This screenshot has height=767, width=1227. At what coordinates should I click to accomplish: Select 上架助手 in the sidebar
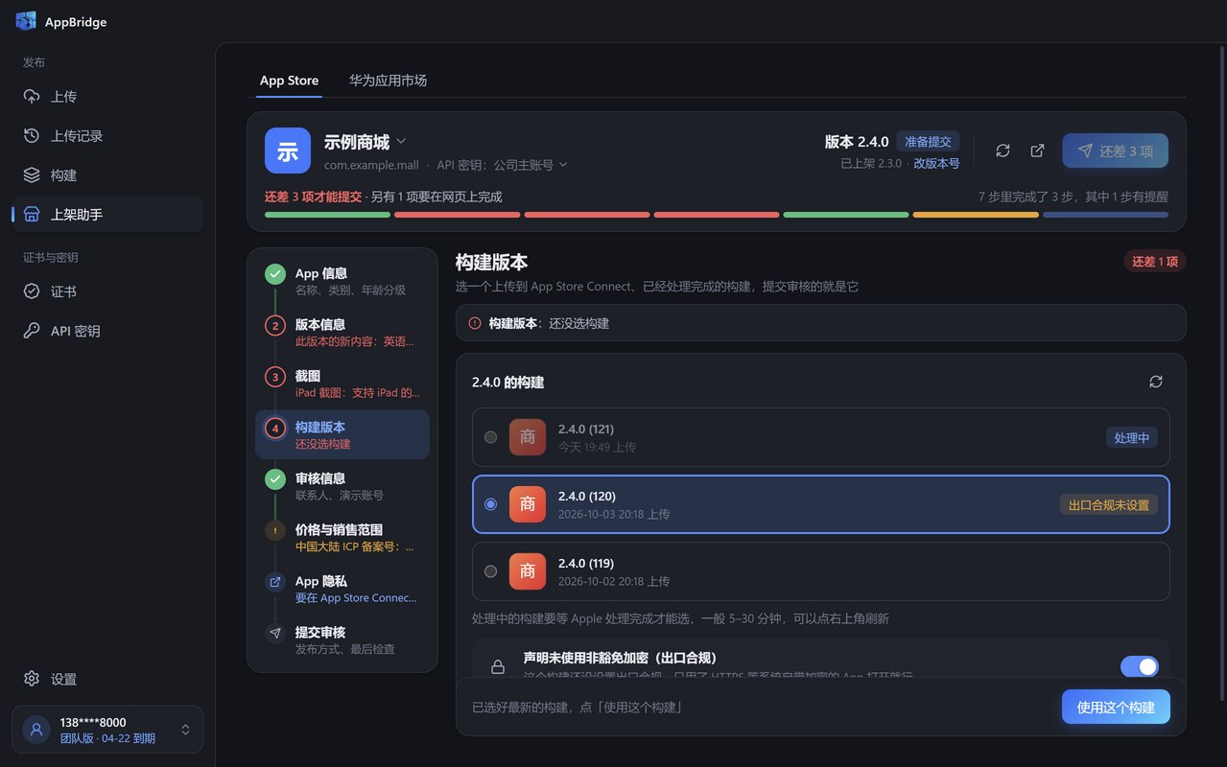coord(107,215)
